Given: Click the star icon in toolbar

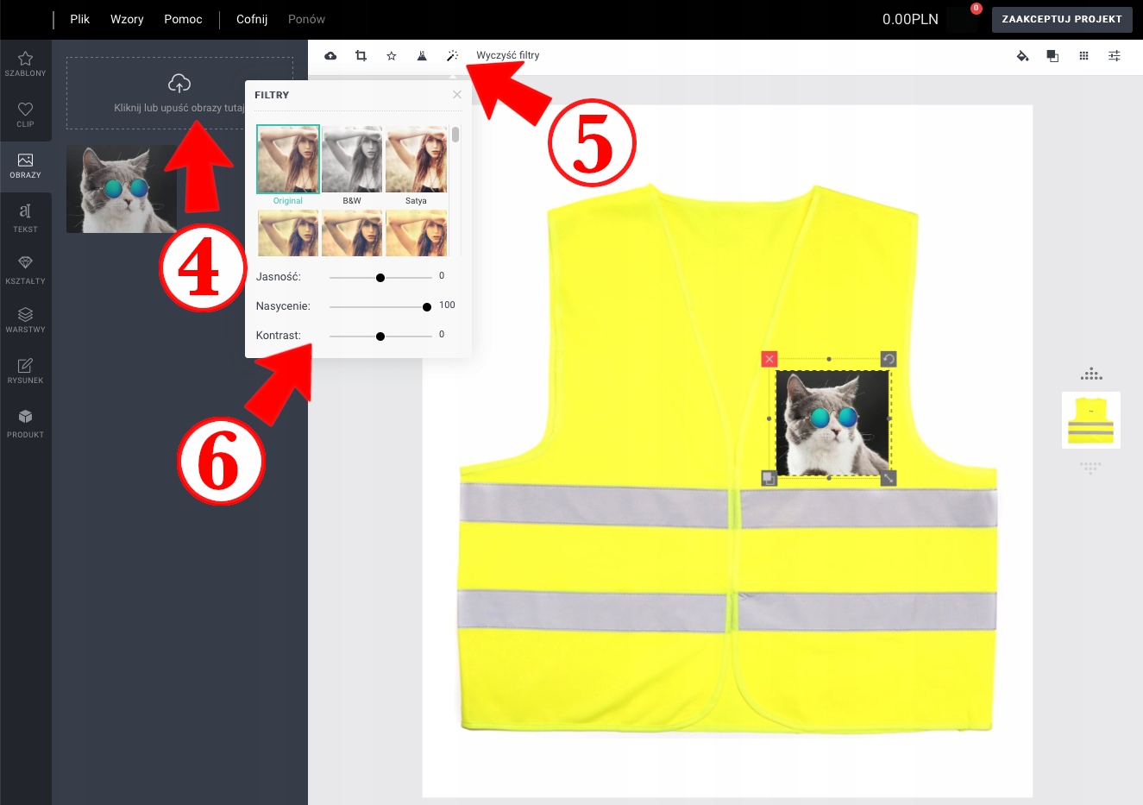Looking at the screenshot, I should [392, 56].
